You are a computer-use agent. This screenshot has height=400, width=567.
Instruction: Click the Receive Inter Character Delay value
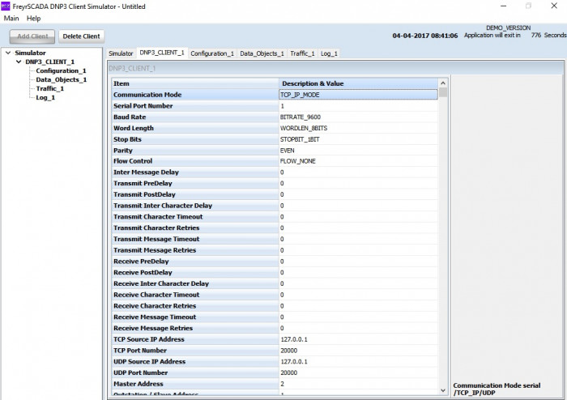point(358,283)
